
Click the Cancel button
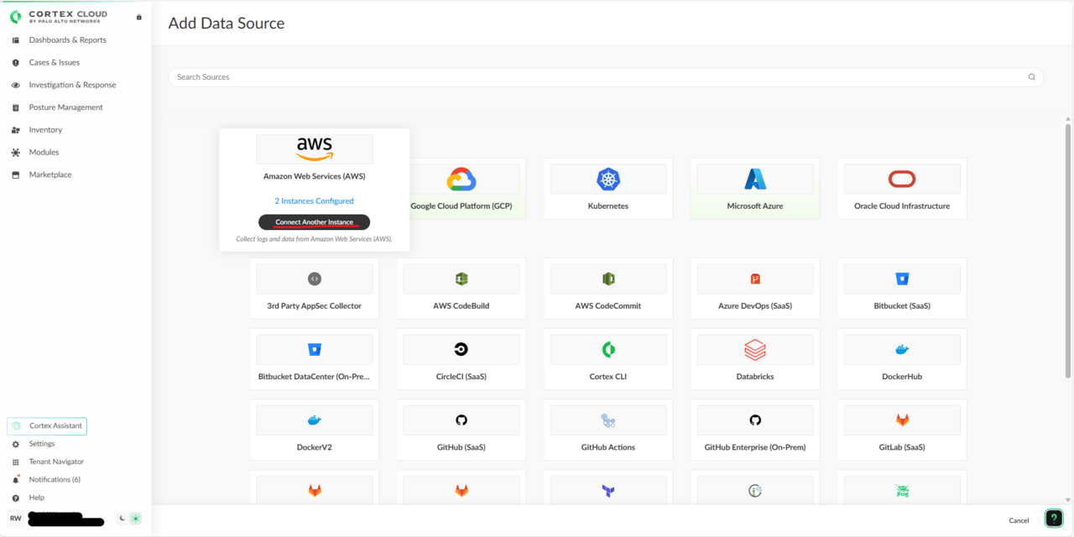pos(1019,520)
